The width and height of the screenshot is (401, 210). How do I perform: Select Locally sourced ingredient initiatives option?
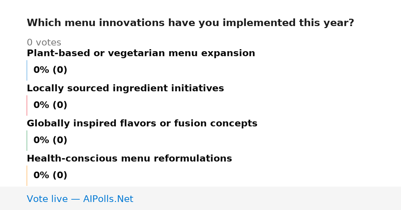pyautogui.click(x=125, y=89)
